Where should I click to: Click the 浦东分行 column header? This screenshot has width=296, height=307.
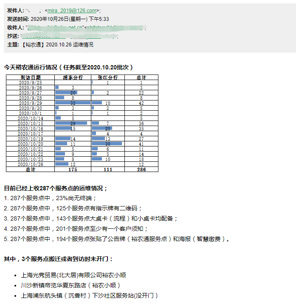coord(73,77)
